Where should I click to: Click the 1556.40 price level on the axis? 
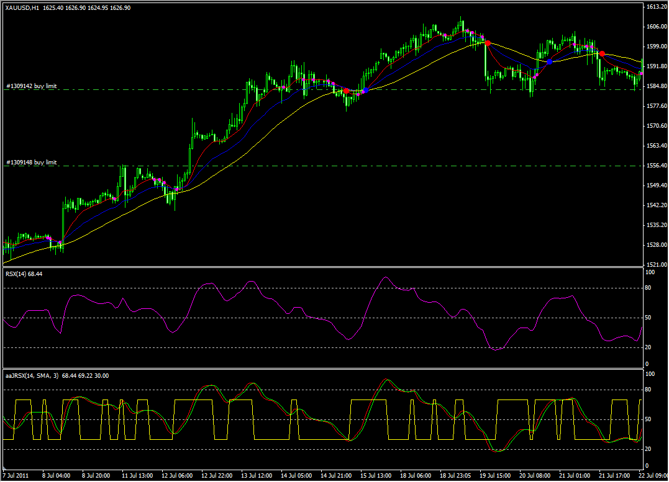655,166
